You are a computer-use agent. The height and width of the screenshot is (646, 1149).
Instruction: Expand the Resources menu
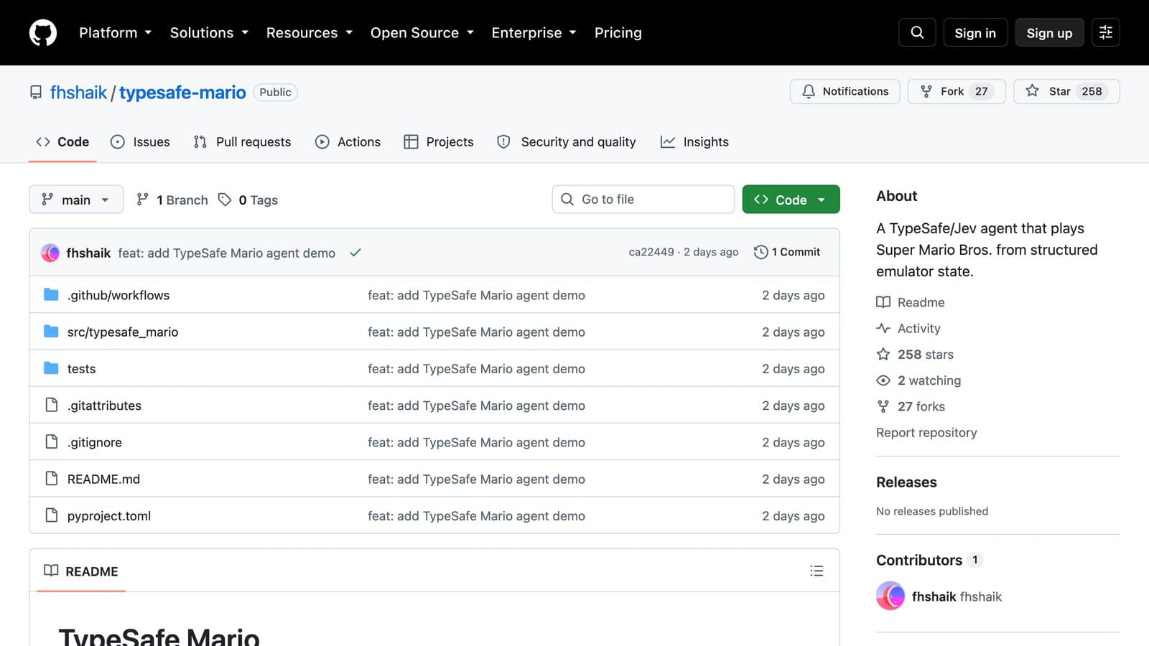click(x=310, y=33)
